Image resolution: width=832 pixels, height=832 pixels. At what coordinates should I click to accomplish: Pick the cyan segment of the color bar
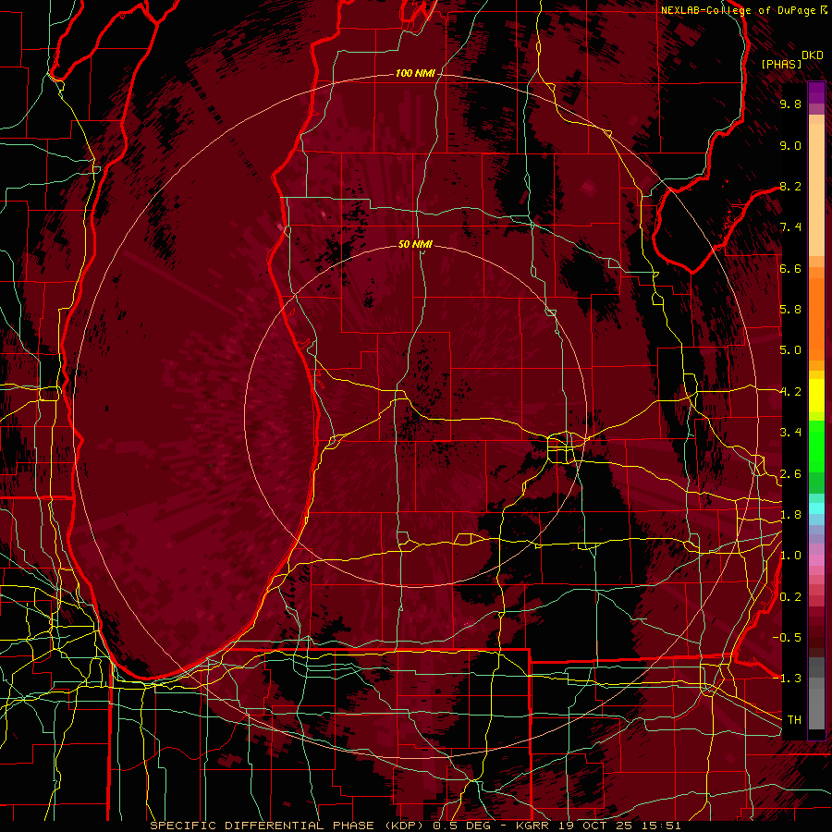(x=816, y=508)
